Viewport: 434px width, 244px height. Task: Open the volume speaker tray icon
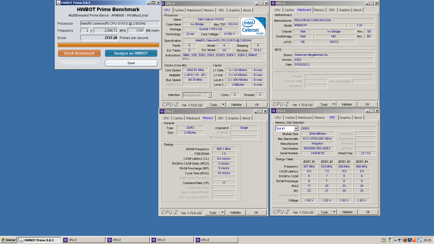pos(405,240)
